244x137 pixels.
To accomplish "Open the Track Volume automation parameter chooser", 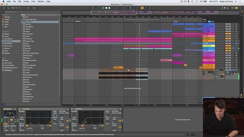I will point(209,74).
